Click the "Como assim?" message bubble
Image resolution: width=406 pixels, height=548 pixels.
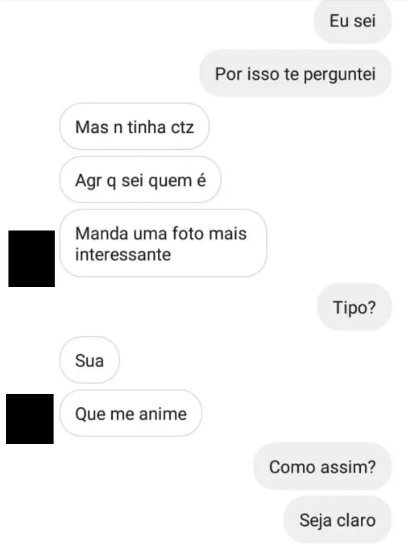(x=322, y=466)
